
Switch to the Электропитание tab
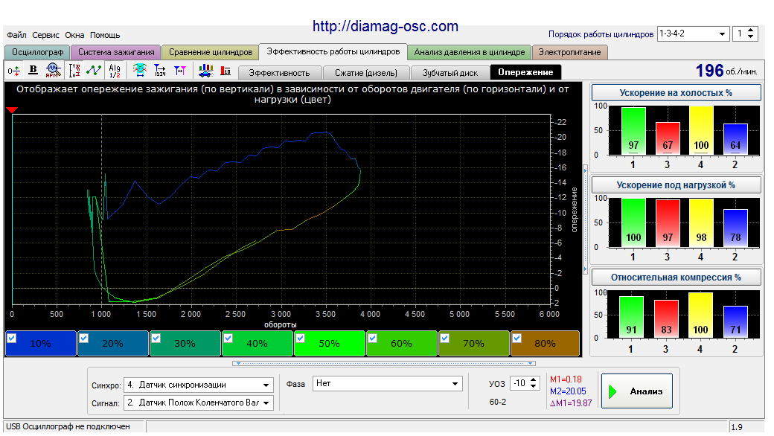point(569,52)
